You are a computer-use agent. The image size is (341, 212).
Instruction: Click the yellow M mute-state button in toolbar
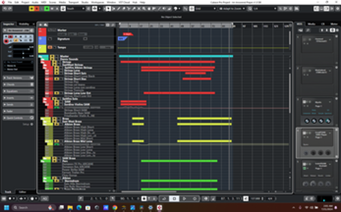(32, 9)
